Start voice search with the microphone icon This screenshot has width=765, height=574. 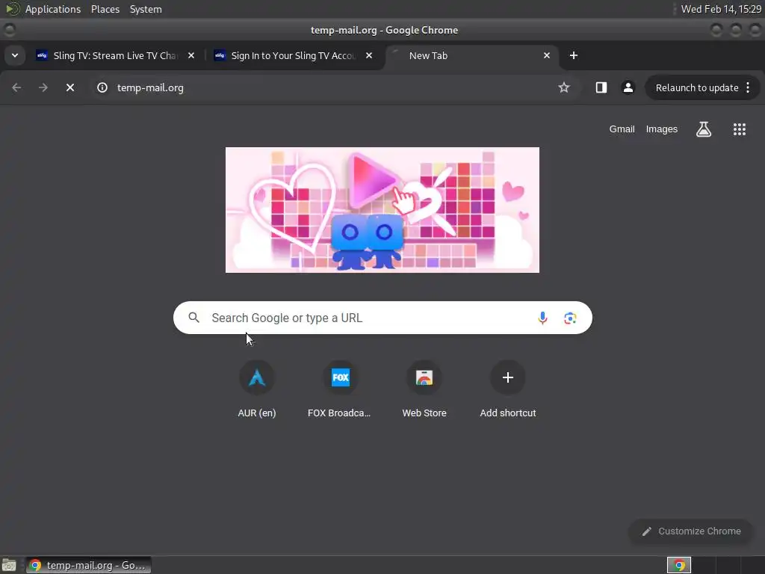pyautogui.click(x=542, y=318)
